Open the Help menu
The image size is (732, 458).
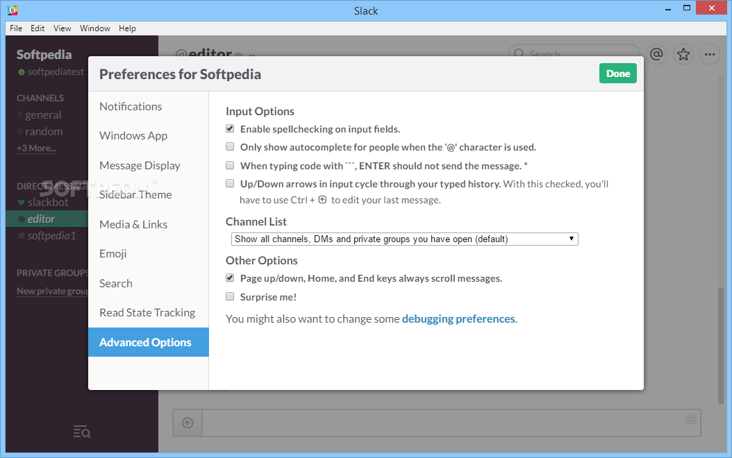point(127,28)
